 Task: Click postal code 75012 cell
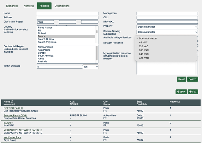(x=140, y=111)
